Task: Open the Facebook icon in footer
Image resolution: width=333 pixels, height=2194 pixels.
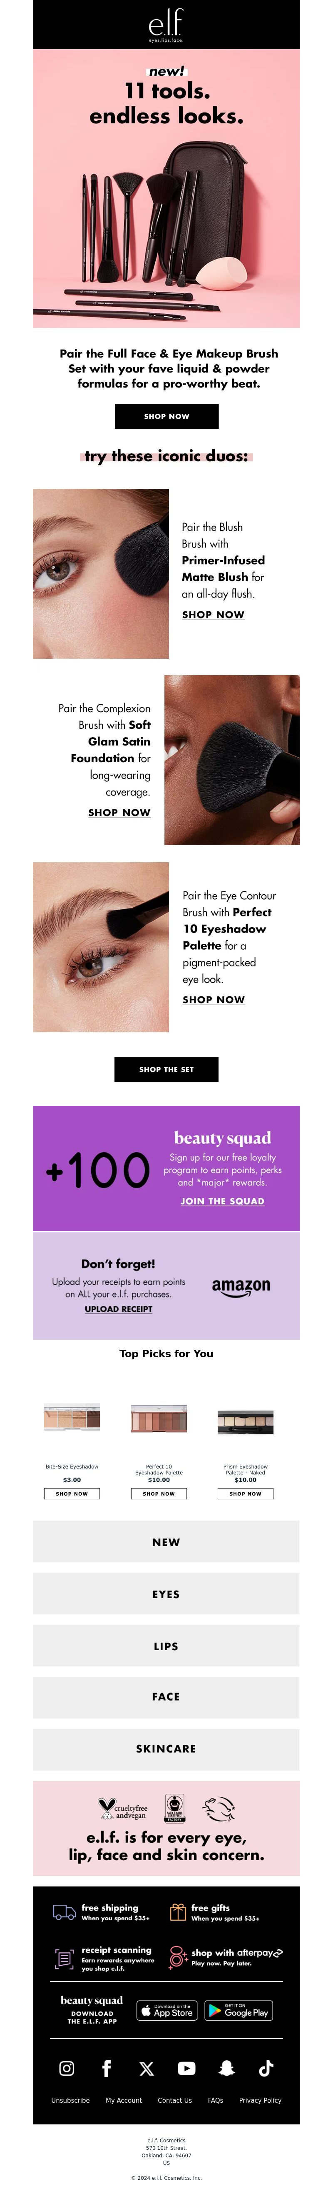Action: [107, 2068]
